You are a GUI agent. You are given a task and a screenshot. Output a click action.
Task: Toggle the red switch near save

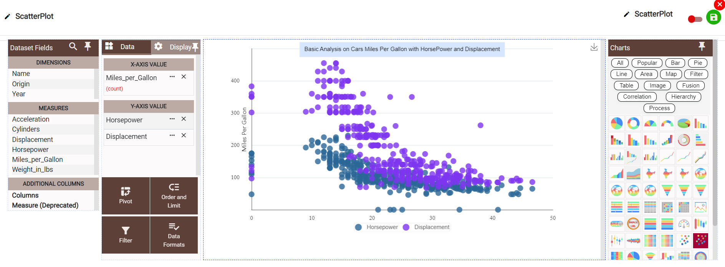695,19
